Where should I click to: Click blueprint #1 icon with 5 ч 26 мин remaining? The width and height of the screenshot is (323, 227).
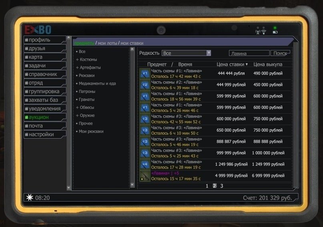click(145, 108)
